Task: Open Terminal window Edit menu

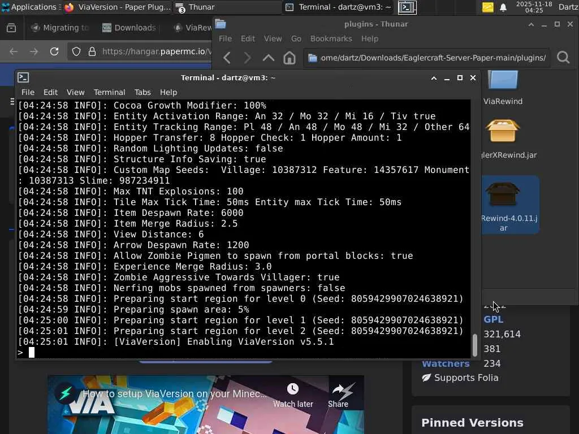Action: pyautogui.click(x=50, y=92)
